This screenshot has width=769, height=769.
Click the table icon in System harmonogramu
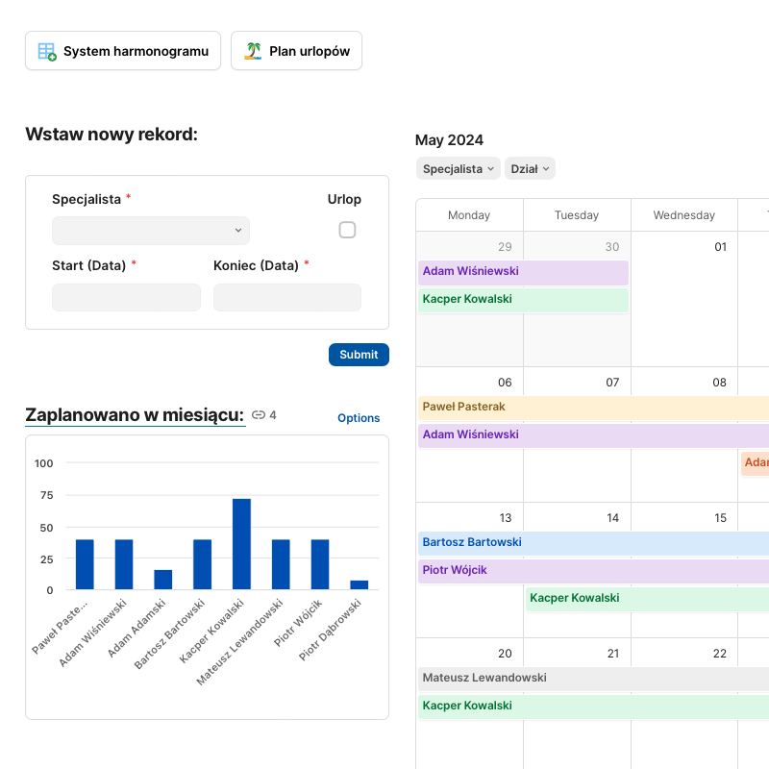(46, 51)
